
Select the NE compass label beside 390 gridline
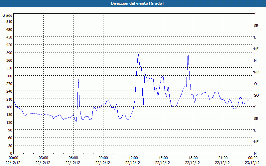(256, 49)
